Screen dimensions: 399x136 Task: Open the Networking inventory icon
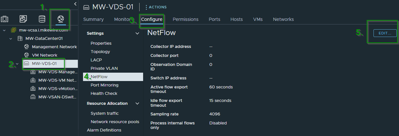pyautogui.click(x=60, y=19)
